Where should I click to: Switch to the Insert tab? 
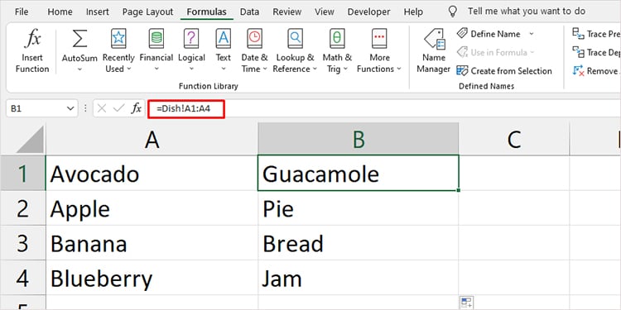coord(98,12)
